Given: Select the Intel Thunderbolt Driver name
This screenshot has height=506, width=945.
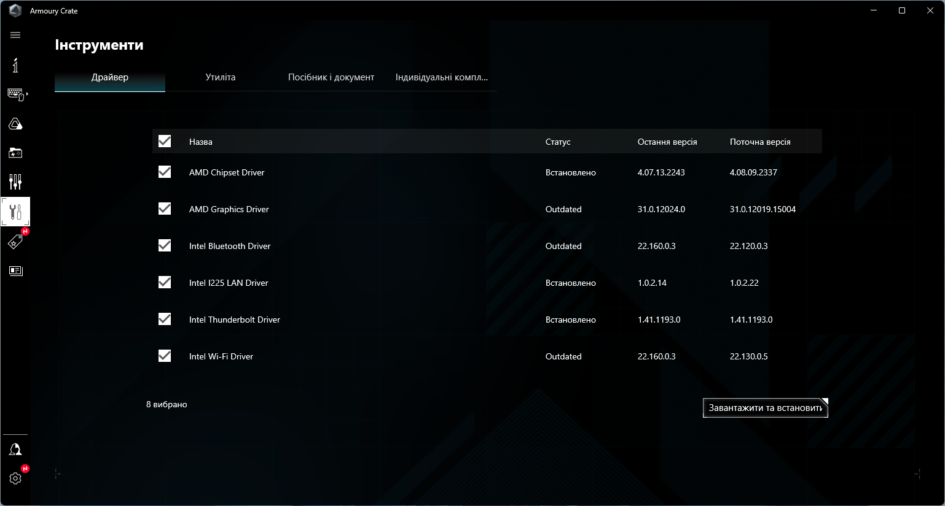Looking at the screenshot, I should 235,320.
